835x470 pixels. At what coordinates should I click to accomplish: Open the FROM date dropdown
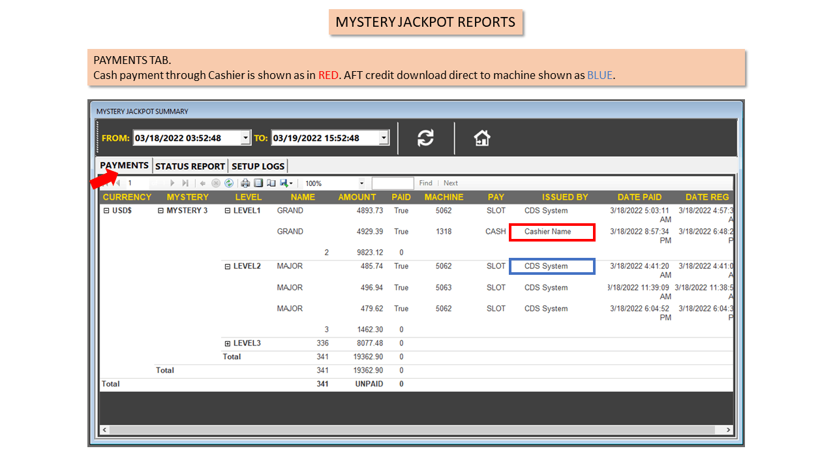click(x=245, y=138)
